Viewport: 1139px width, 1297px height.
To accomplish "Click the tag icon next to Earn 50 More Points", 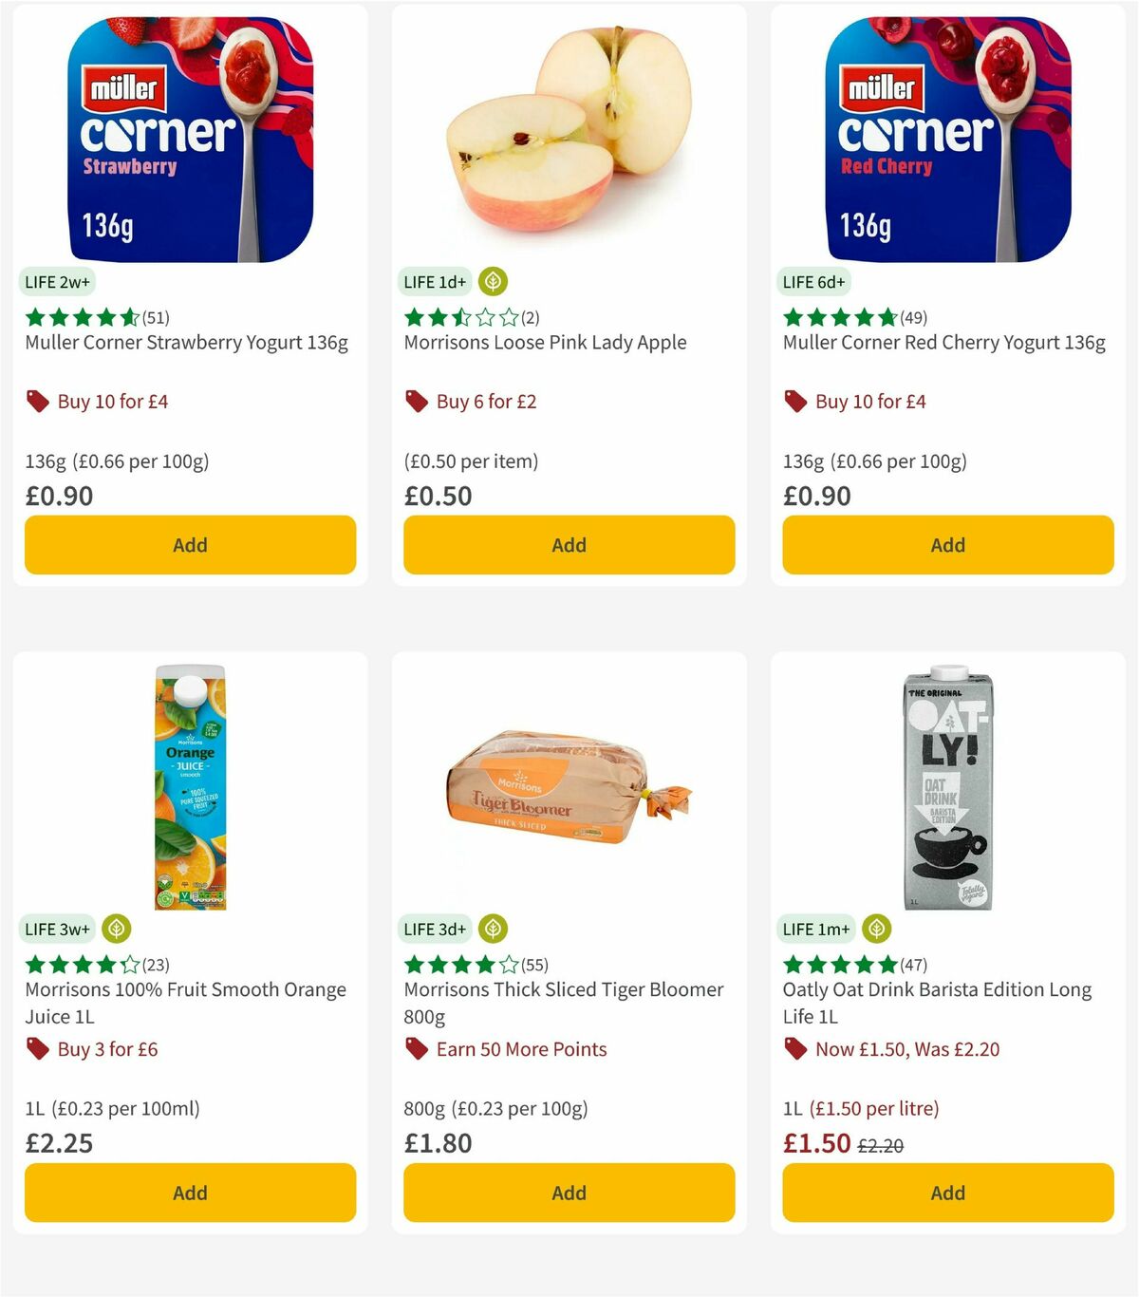I will click(x=416, y=1049).
